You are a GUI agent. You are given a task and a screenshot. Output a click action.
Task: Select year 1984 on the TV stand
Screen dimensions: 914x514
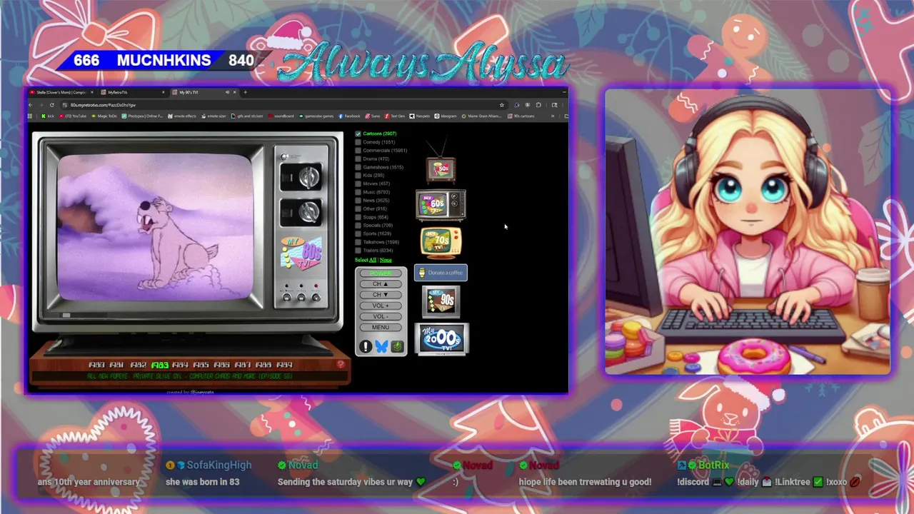[x=180, y=365]
